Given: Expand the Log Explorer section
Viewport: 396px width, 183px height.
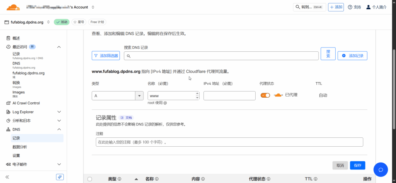Looking at the screenshot, I should [x=59, y=112].
